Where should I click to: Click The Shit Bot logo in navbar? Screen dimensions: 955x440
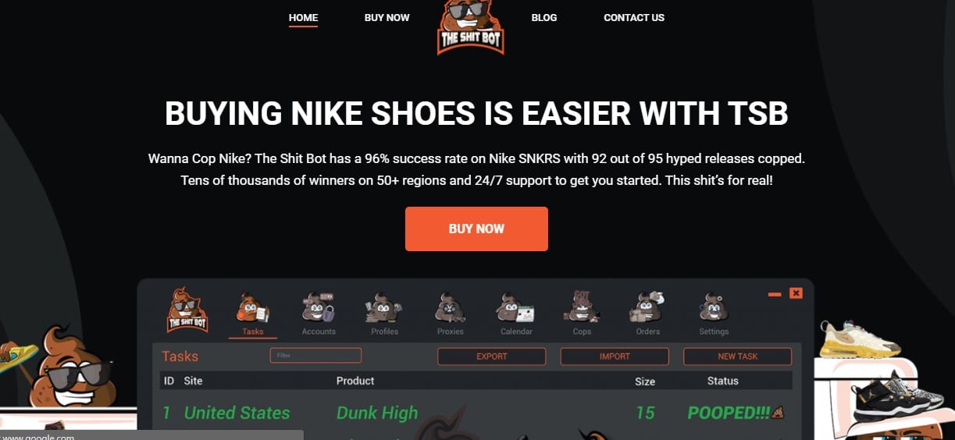pos(471,27)
